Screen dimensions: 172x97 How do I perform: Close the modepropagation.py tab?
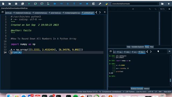tap(63, 13)
